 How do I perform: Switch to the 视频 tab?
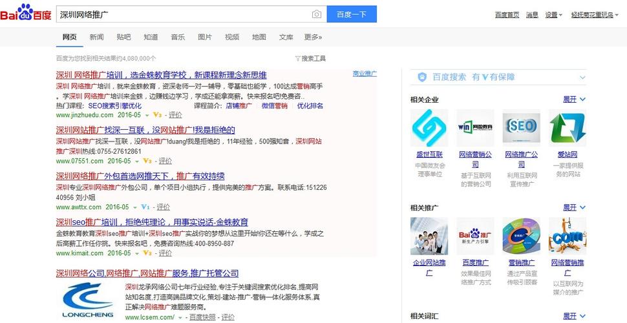[232, 37]
